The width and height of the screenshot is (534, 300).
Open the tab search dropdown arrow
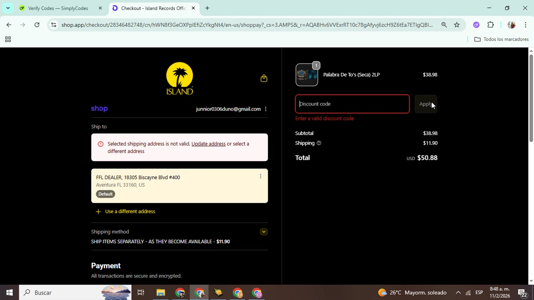tap(8, 8)
